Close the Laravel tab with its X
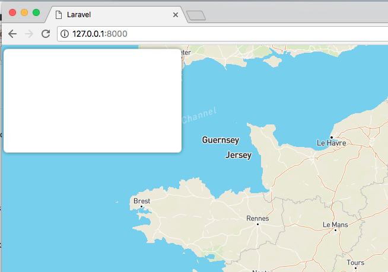388x272 pixels. 176,15
